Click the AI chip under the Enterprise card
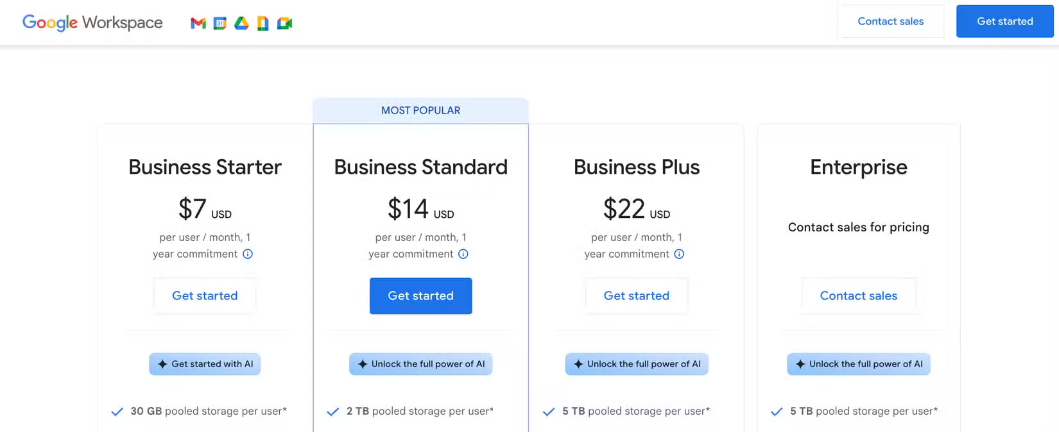This screenshot has width=1059, height=432. (x=858, y=364)
